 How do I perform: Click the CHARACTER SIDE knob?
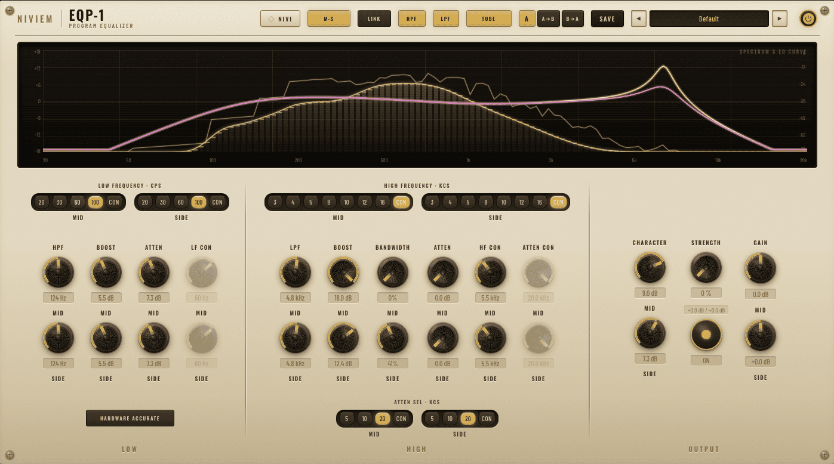650,333
